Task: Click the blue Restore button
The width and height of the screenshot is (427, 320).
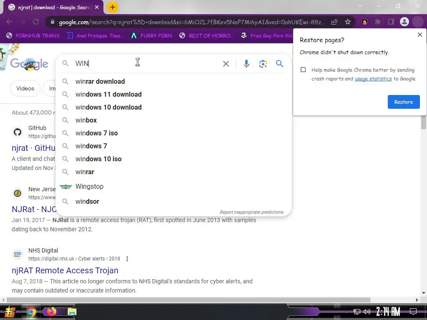Action: tap(404, 102)
